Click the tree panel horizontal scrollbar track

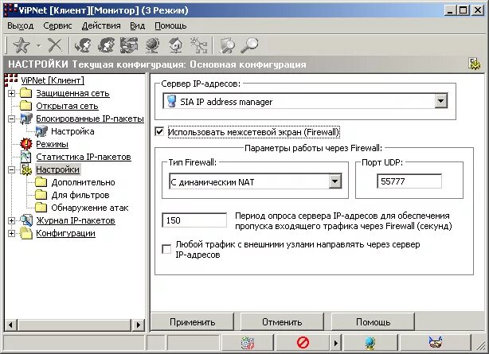point(75,325)
